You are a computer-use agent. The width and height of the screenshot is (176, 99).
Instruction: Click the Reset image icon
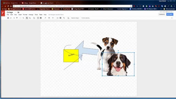coord(68,18)
